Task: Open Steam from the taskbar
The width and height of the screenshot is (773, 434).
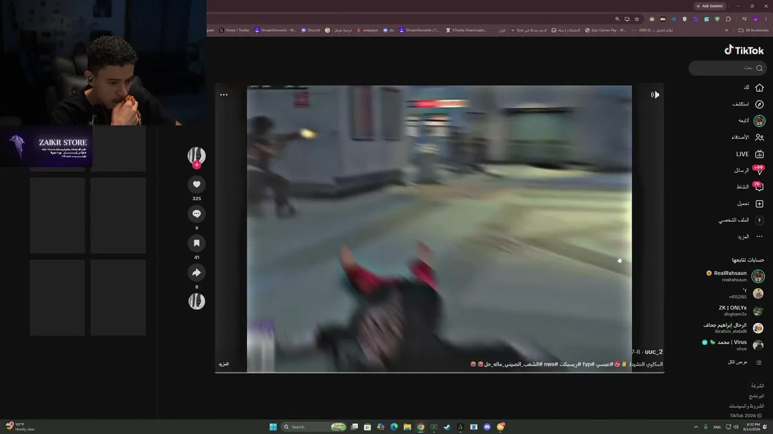Action: tap(447, 427)
